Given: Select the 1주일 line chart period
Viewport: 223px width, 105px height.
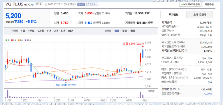Looking at the screenshot, I should 31,31.
